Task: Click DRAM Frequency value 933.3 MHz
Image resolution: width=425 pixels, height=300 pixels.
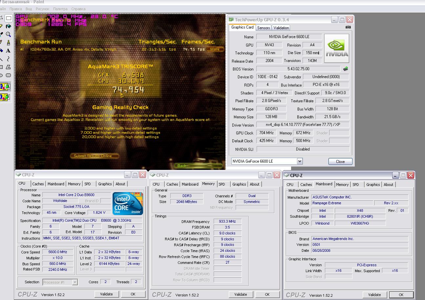Action: 227,222
